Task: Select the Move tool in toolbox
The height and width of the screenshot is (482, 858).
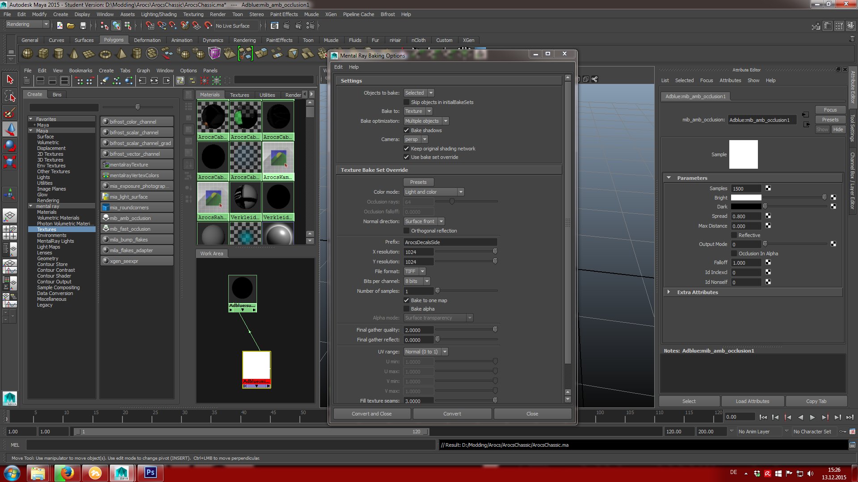Action: point(10,129)
